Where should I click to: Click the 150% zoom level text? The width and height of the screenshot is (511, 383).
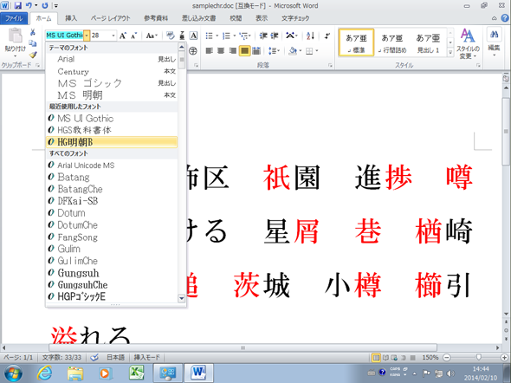430,358
